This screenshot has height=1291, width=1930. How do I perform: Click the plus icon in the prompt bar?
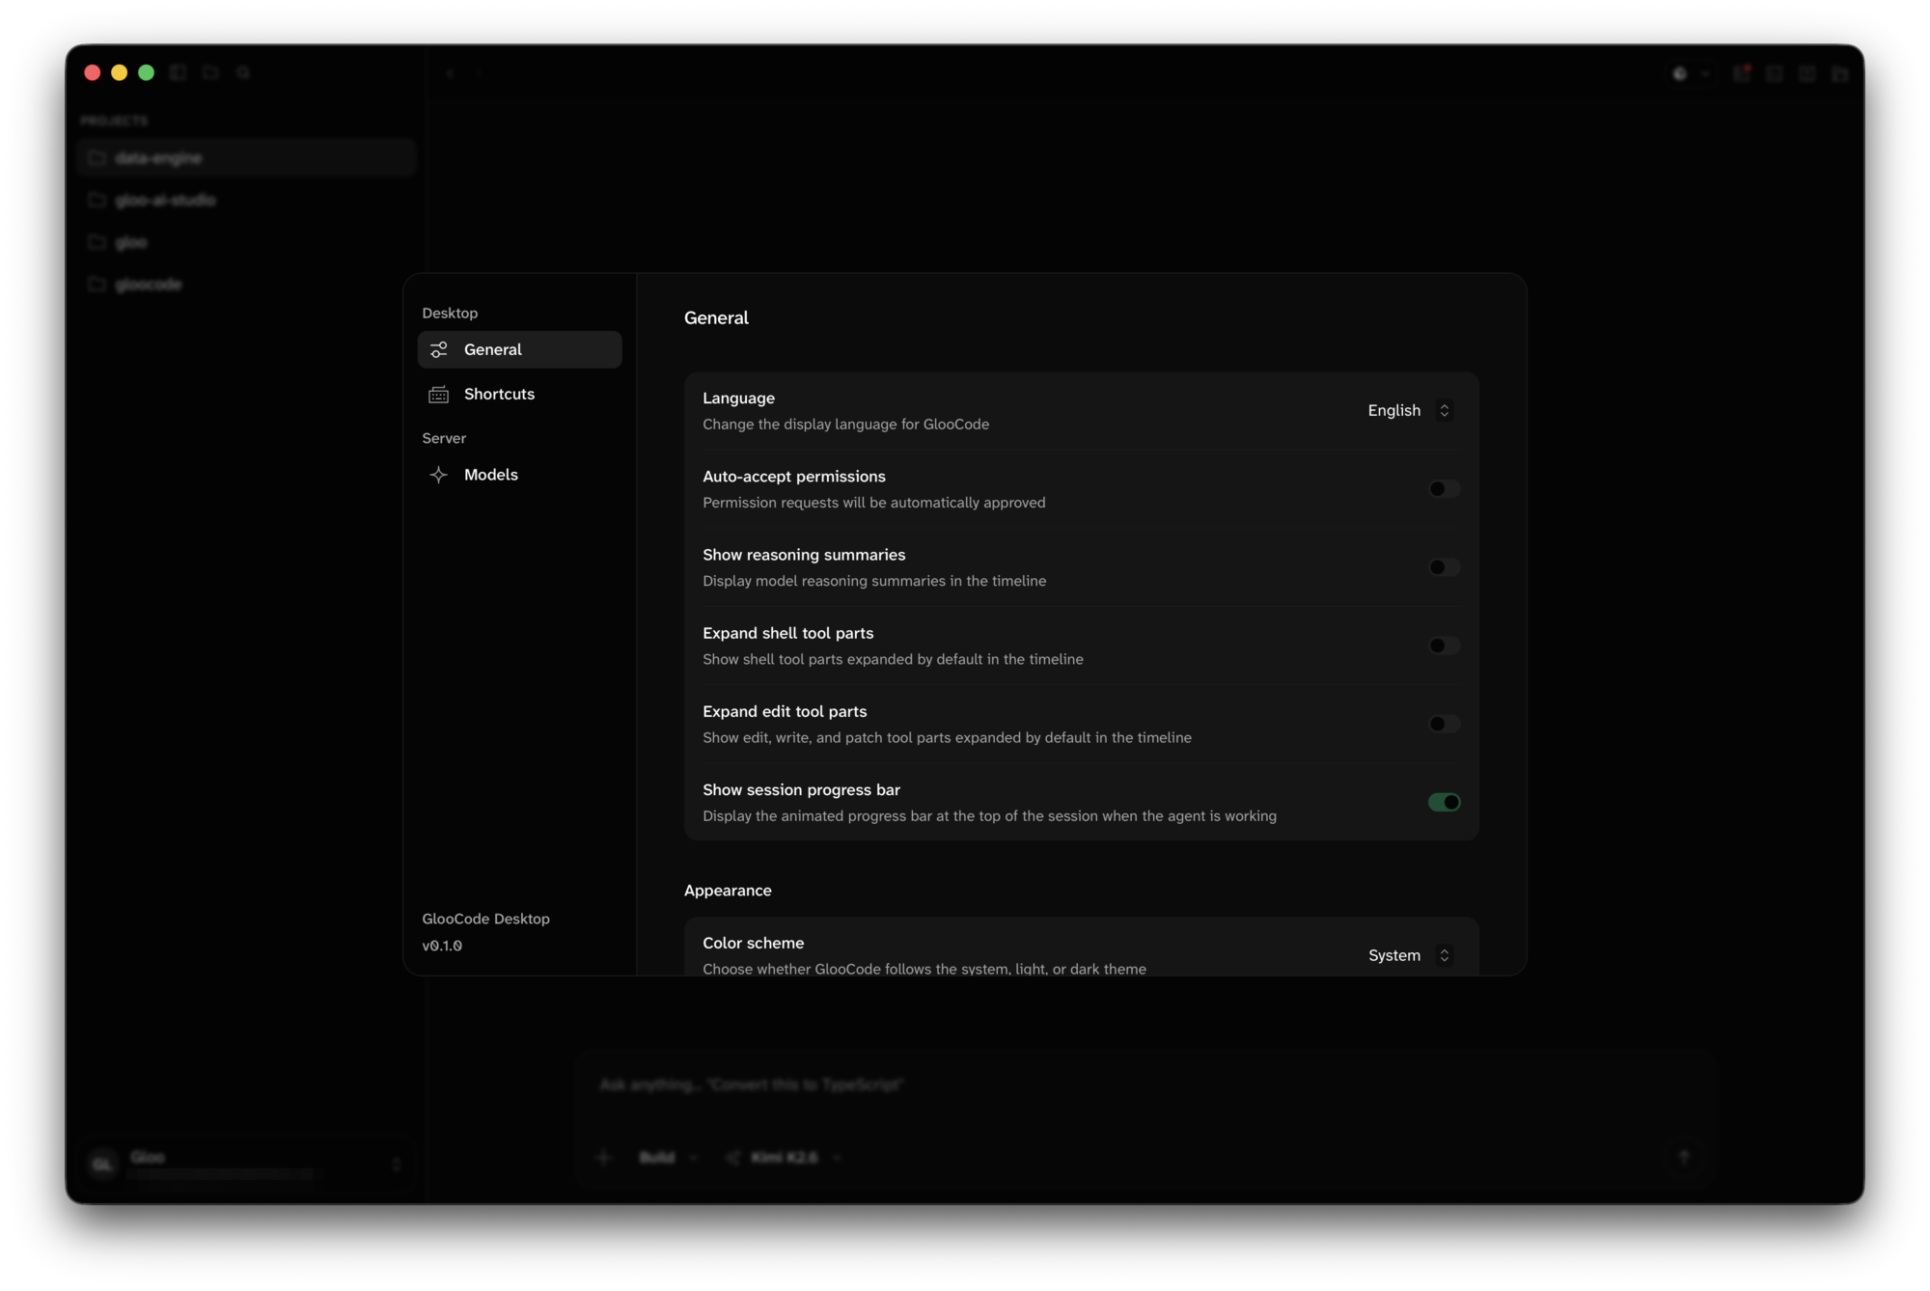604,1157
